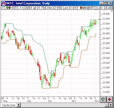Click the 19.000 price scale label
Image resolution: width=114 pixels, height=108 pixels.
tap(106, 87)
